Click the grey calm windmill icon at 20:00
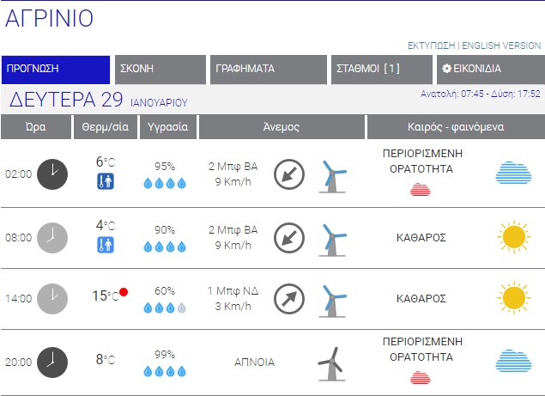 [x=330, y=362]
